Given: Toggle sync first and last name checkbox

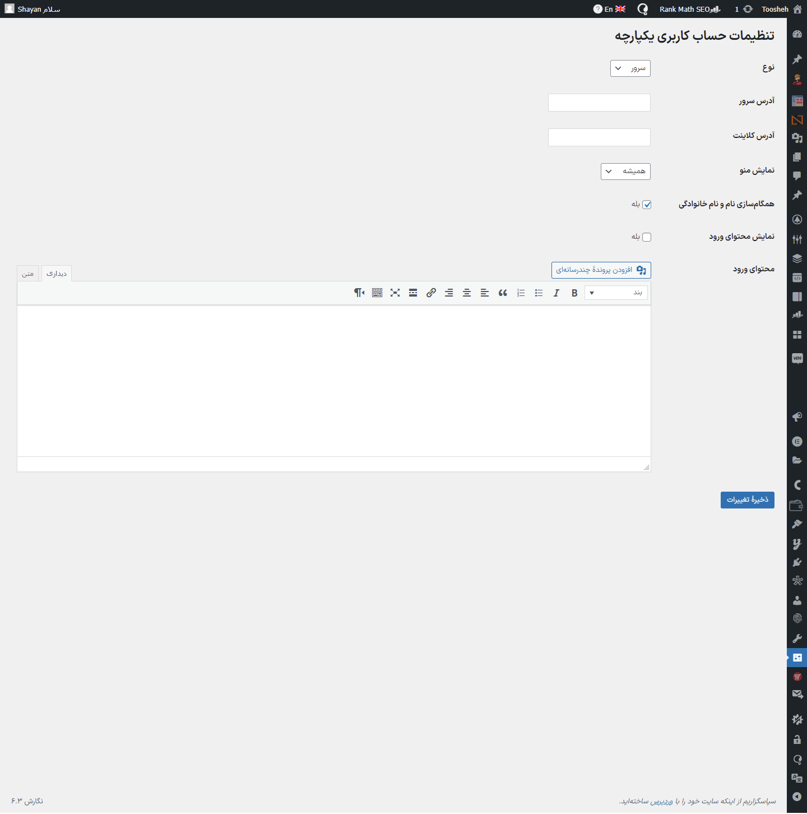Looking at the screenshot, I should point(647,205).
